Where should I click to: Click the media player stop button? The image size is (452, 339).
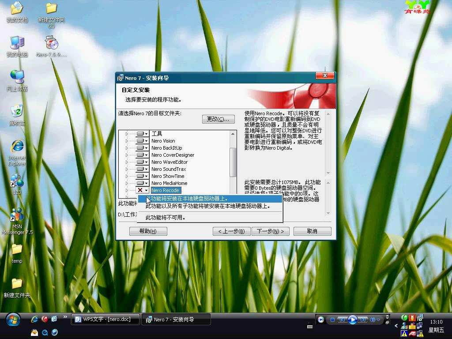coord(332,320)
